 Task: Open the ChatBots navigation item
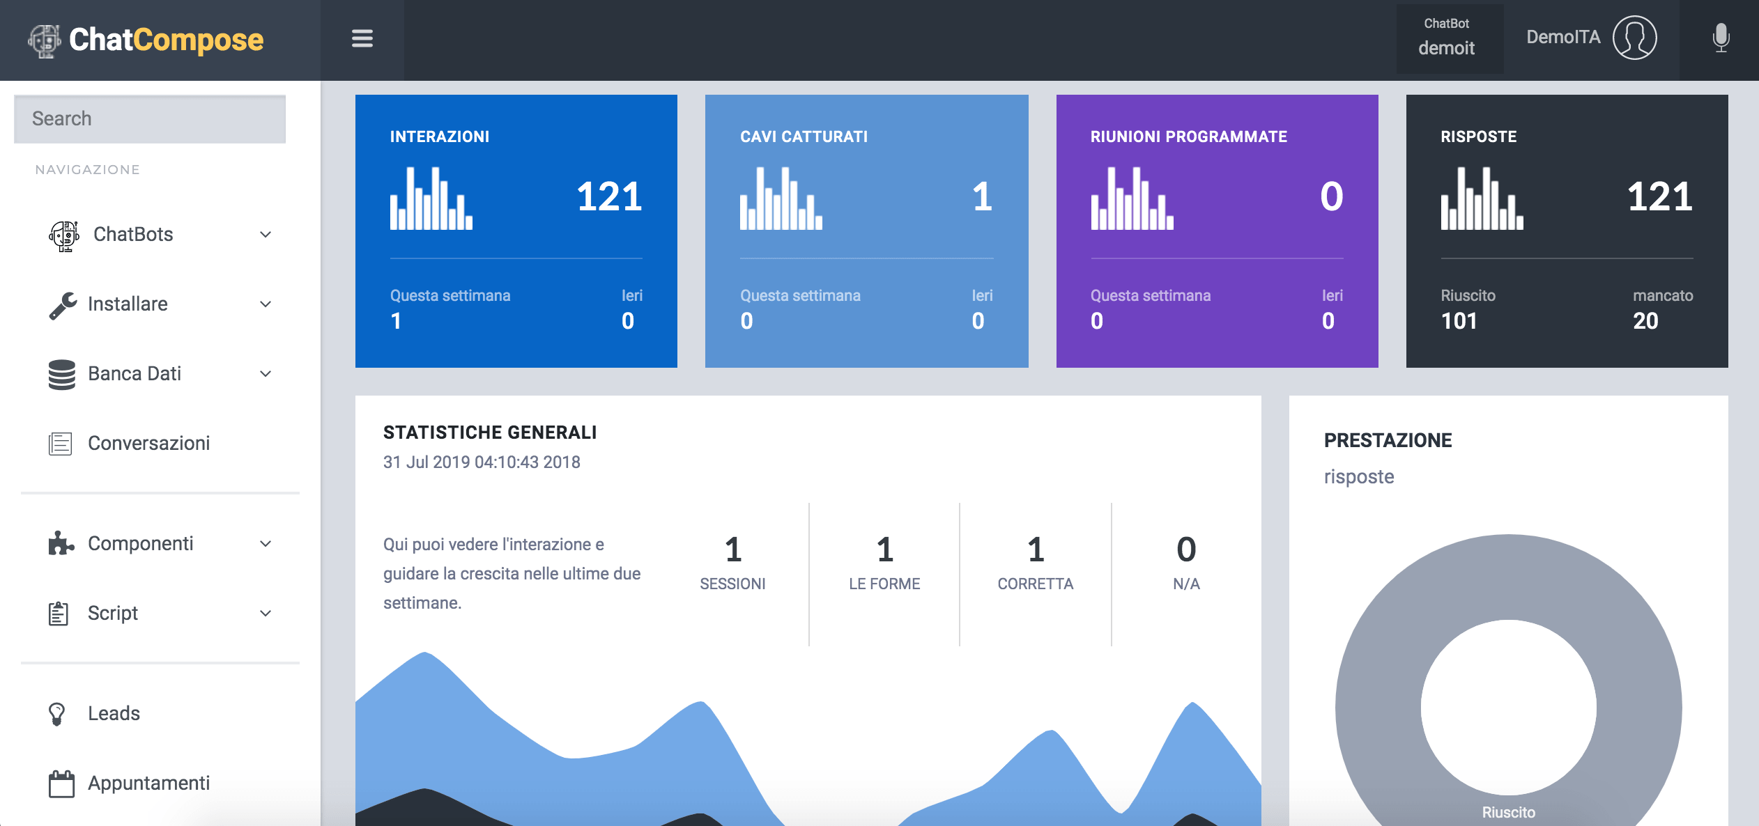click(x=160, y=235)
